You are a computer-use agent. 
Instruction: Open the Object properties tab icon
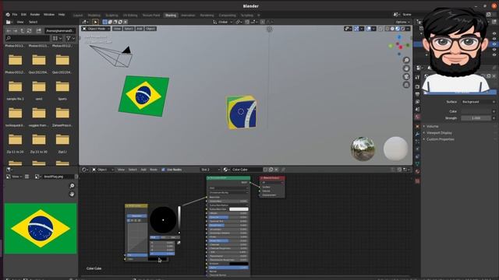tap(417, 127)
